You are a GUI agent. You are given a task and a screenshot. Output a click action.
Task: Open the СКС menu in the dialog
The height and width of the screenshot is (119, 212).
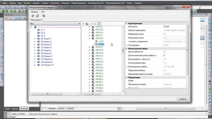pos(43,12)
